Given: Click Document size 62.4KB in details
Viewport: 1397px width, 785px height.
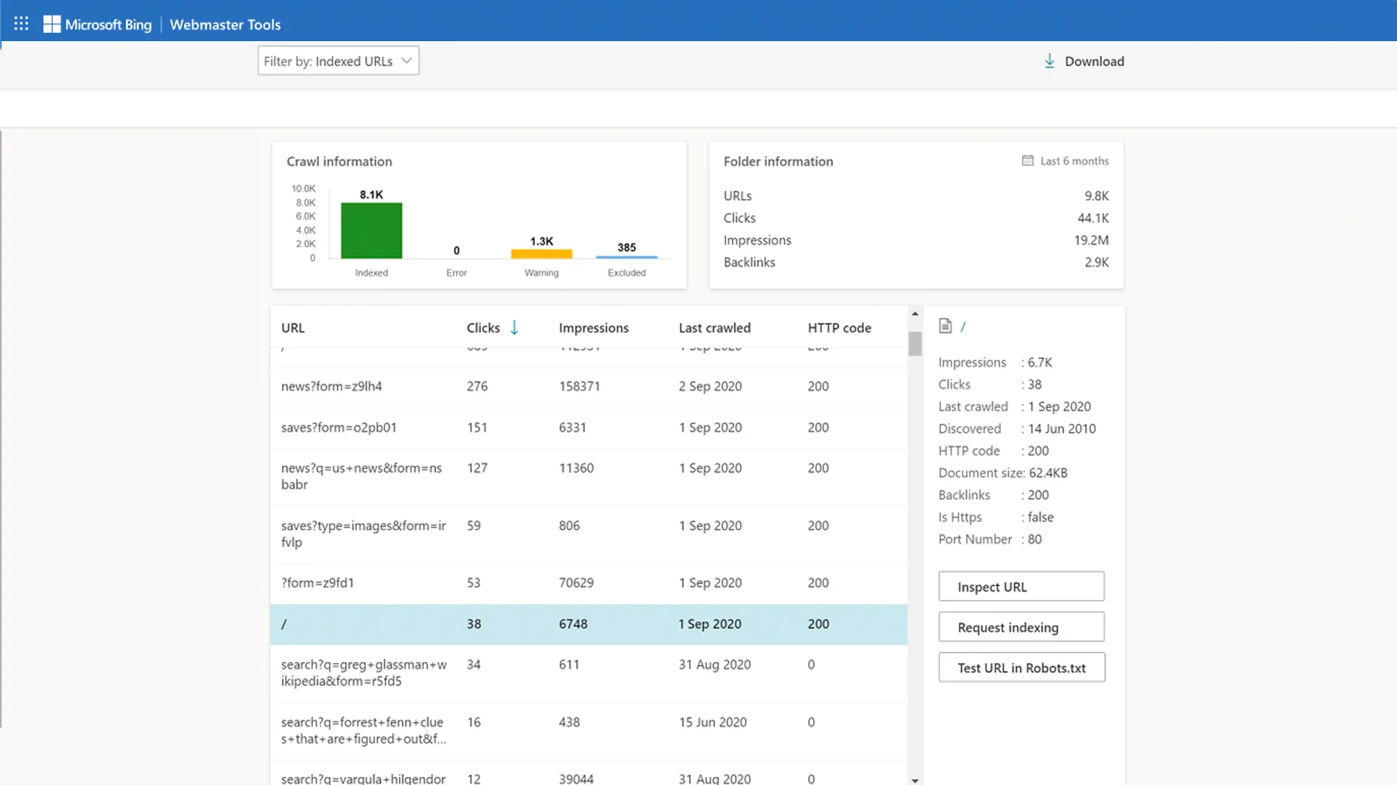Looking at the screenshot, I should (1003, 473).
